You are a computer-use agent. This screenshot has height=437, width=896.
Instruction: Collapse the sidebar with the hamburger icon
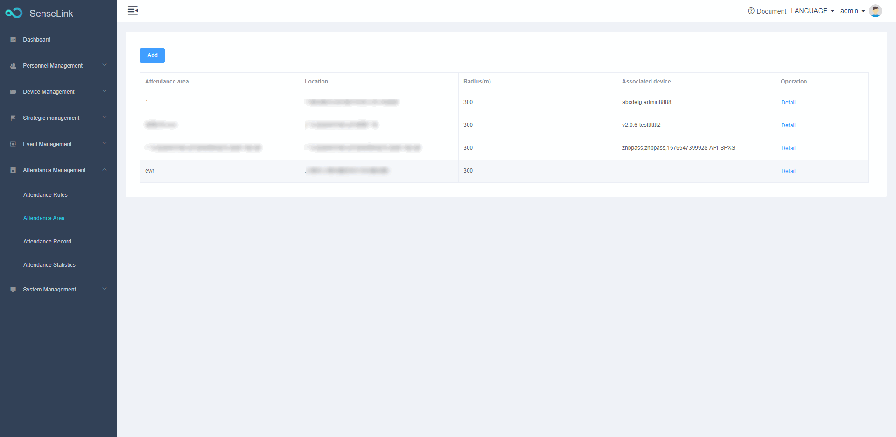pyautogui.click(x=133, y=11)
